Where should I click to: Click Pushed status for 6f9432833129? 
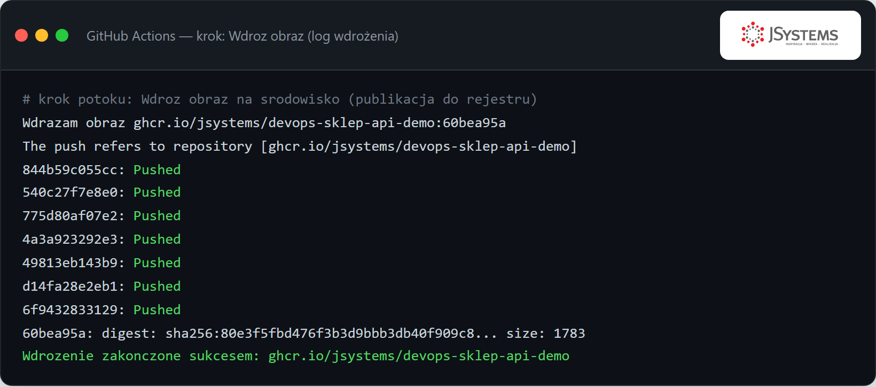click(x=157, y=310)
